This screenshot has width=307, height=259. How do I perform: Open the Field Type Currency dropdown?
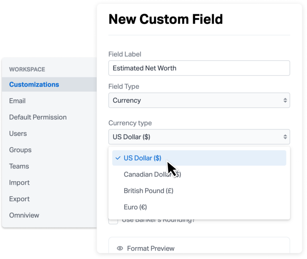[x=199, y=100]
